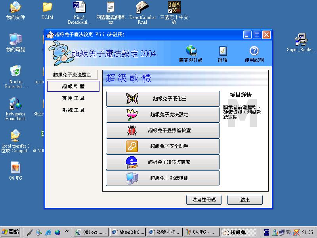Click the 填寫註冊碼 button
Viewport: 317px width, 238px height.
(204, 200)
